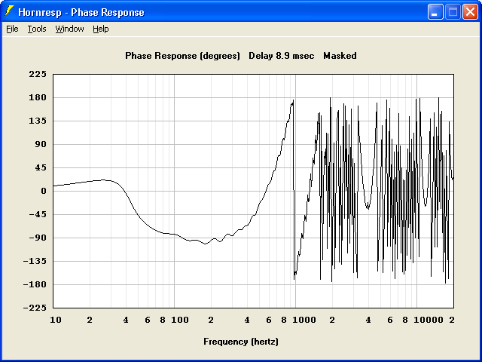
Task: Click the 180 y-axis value
Action: (x=38, y=97)
